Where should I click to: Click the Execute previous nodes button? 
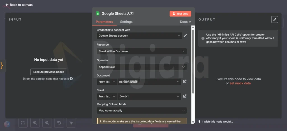tap(49, 72)
